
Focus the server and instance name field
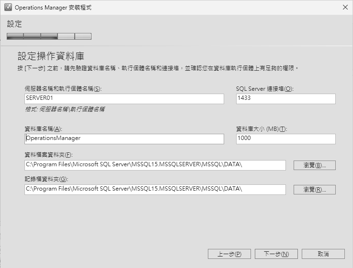(x=124, y=99)
